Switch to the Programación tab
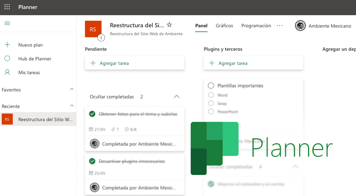The height and width of the screenshot is (196, 356). pos(256,26)
